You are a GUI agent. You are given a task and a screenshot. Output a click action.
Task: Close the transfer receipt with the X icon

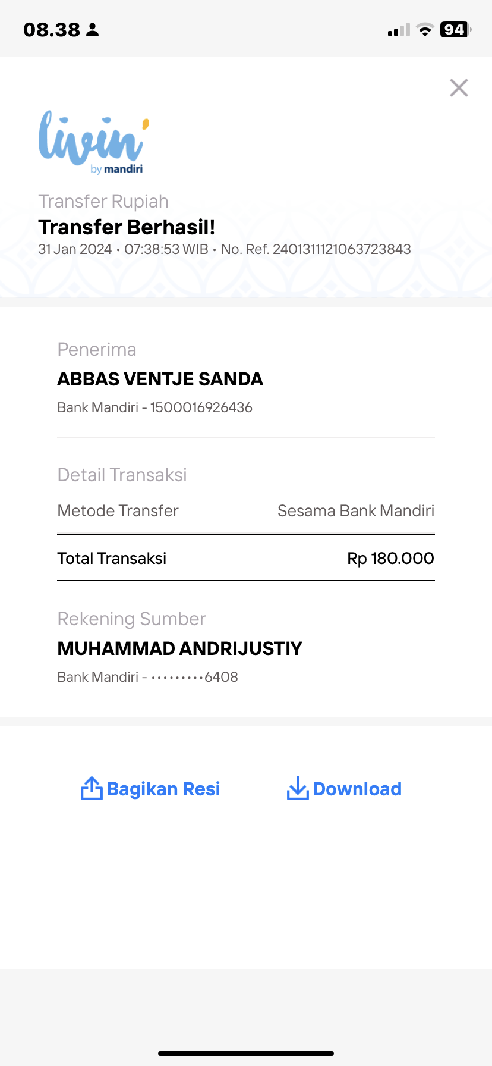coord(459,88)
